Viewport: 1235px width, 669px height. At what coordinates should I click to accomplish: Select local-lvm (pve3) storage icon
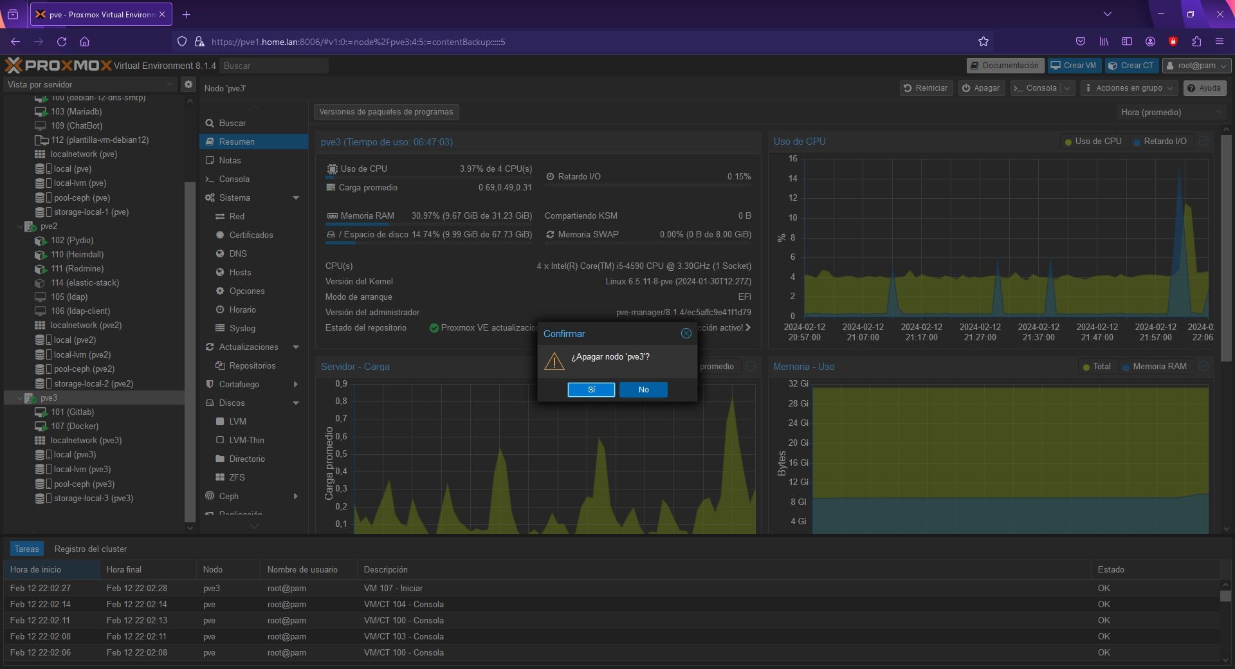click(x=42, y=470)
